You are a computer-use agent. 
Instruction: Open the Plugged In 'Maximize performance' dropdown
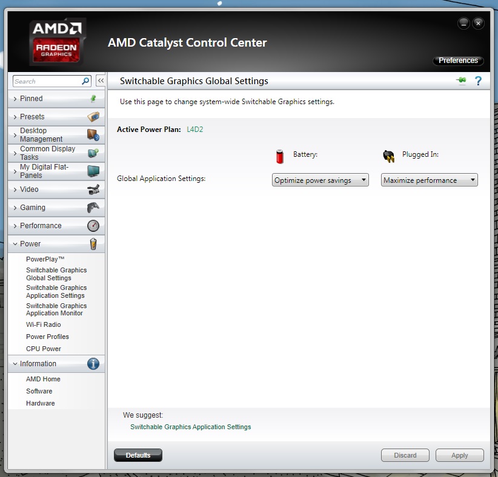click(x=430, y=180)
